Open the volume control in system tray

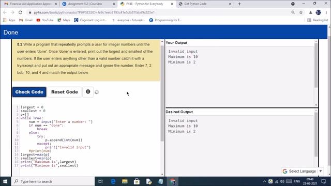pyautogui.click(x=282, y=181)
